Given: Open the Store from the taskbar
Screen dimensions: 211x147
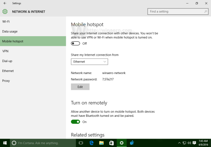Looking at the screenshot, I should pos(111,143).
